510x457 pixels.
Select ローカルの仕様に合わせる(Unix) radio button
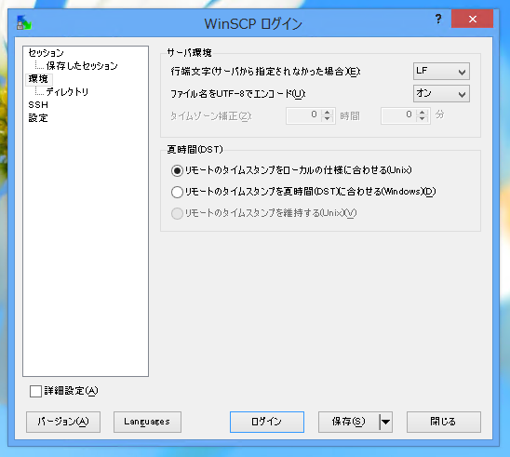177,170
